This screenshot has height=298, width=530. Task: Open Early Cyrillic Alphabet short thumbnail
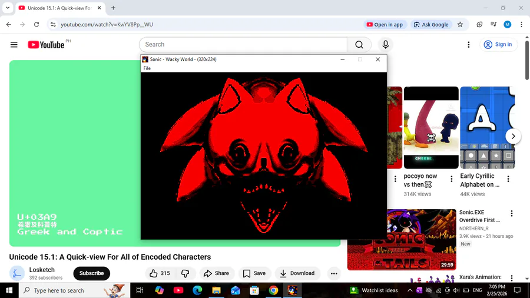(x=488, y=128)
